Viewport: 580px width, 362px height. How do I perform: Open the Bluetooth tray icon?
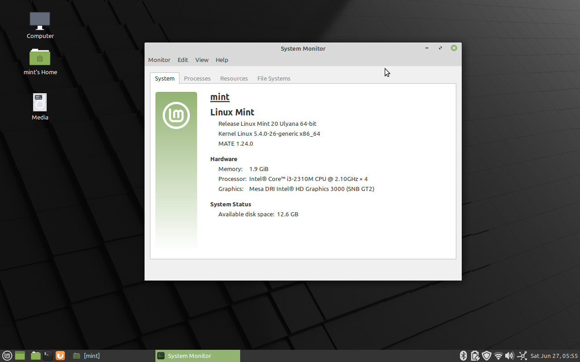[x=463, y=356]
